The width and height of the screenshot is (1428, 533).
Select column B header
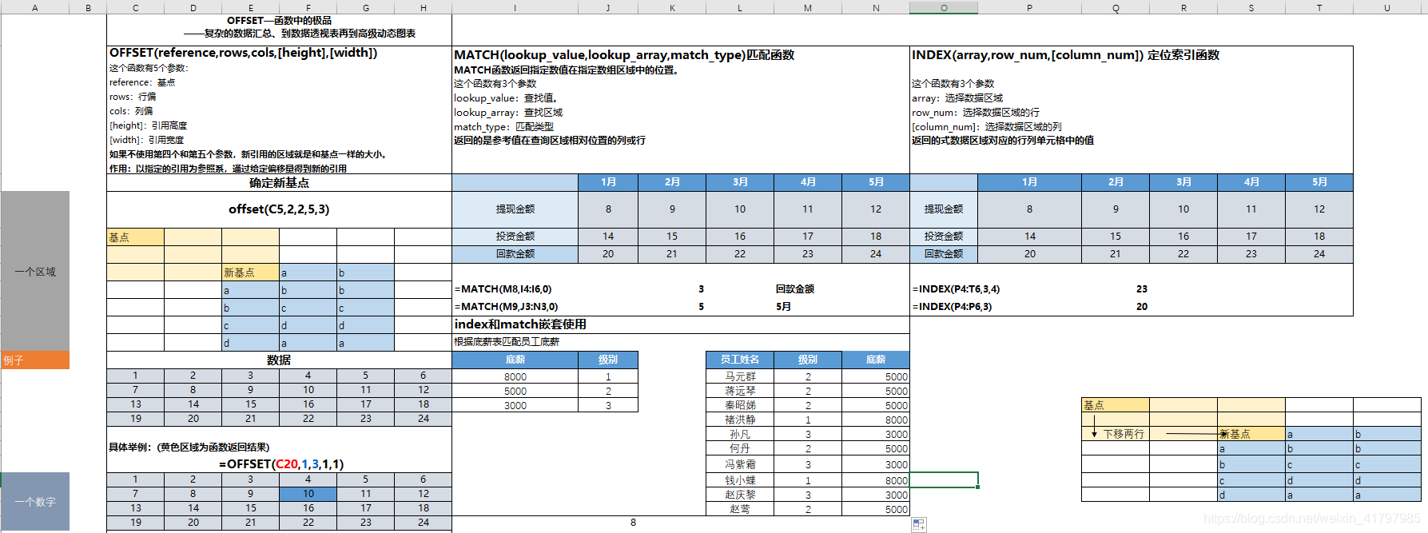pyautogui.click(x=88, y=7)
